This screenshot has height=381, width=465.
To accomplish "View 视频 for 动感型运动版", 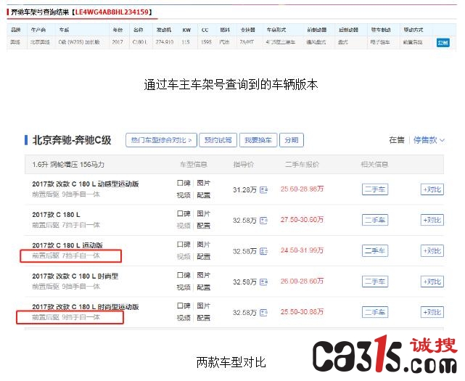I will tap(184, 195).
